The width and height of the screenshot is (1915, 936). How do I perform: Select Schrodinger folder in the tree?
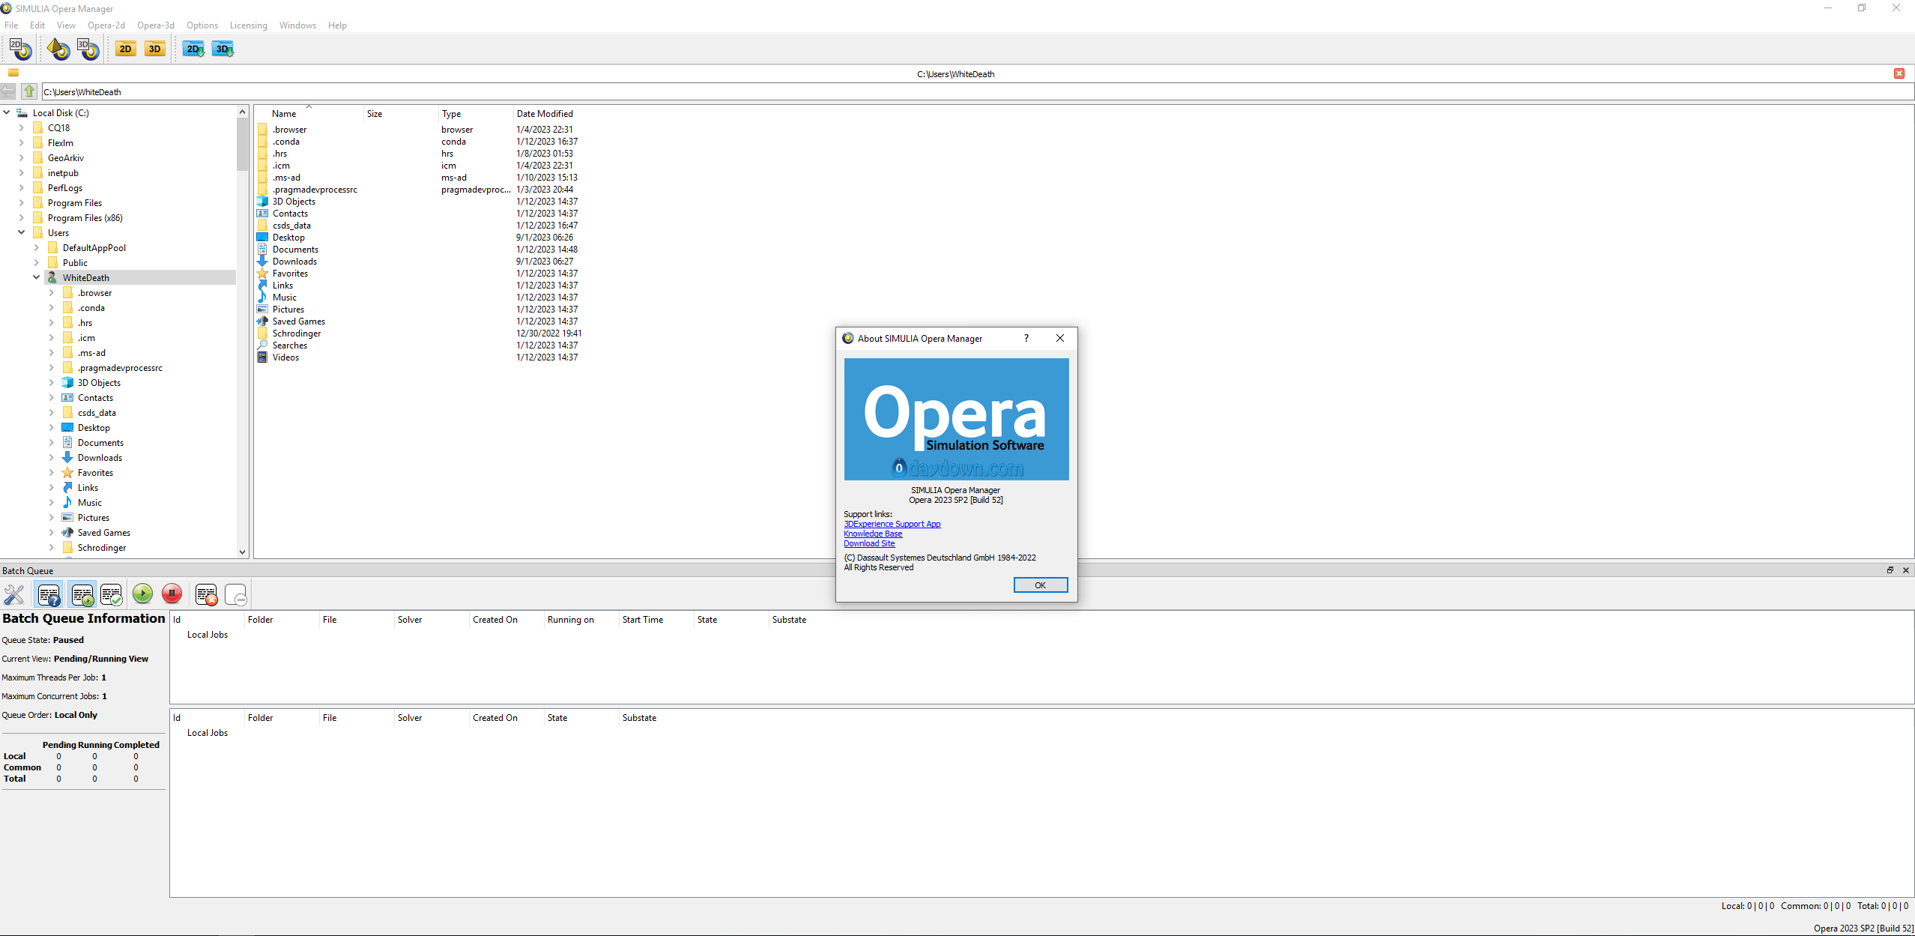pos(101,547)
